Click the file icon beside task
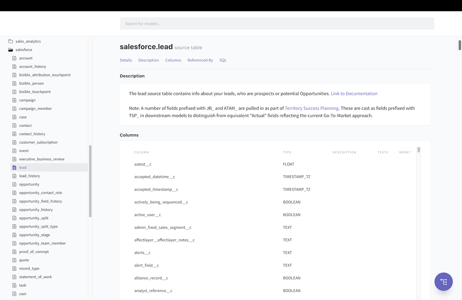The height and width of the screenshot is (300, 462). click(14, 285)
